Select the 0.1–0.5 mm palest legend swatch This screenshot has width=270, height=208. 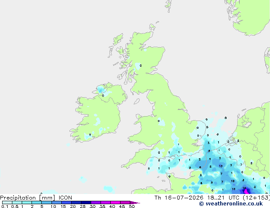[7, 202]
